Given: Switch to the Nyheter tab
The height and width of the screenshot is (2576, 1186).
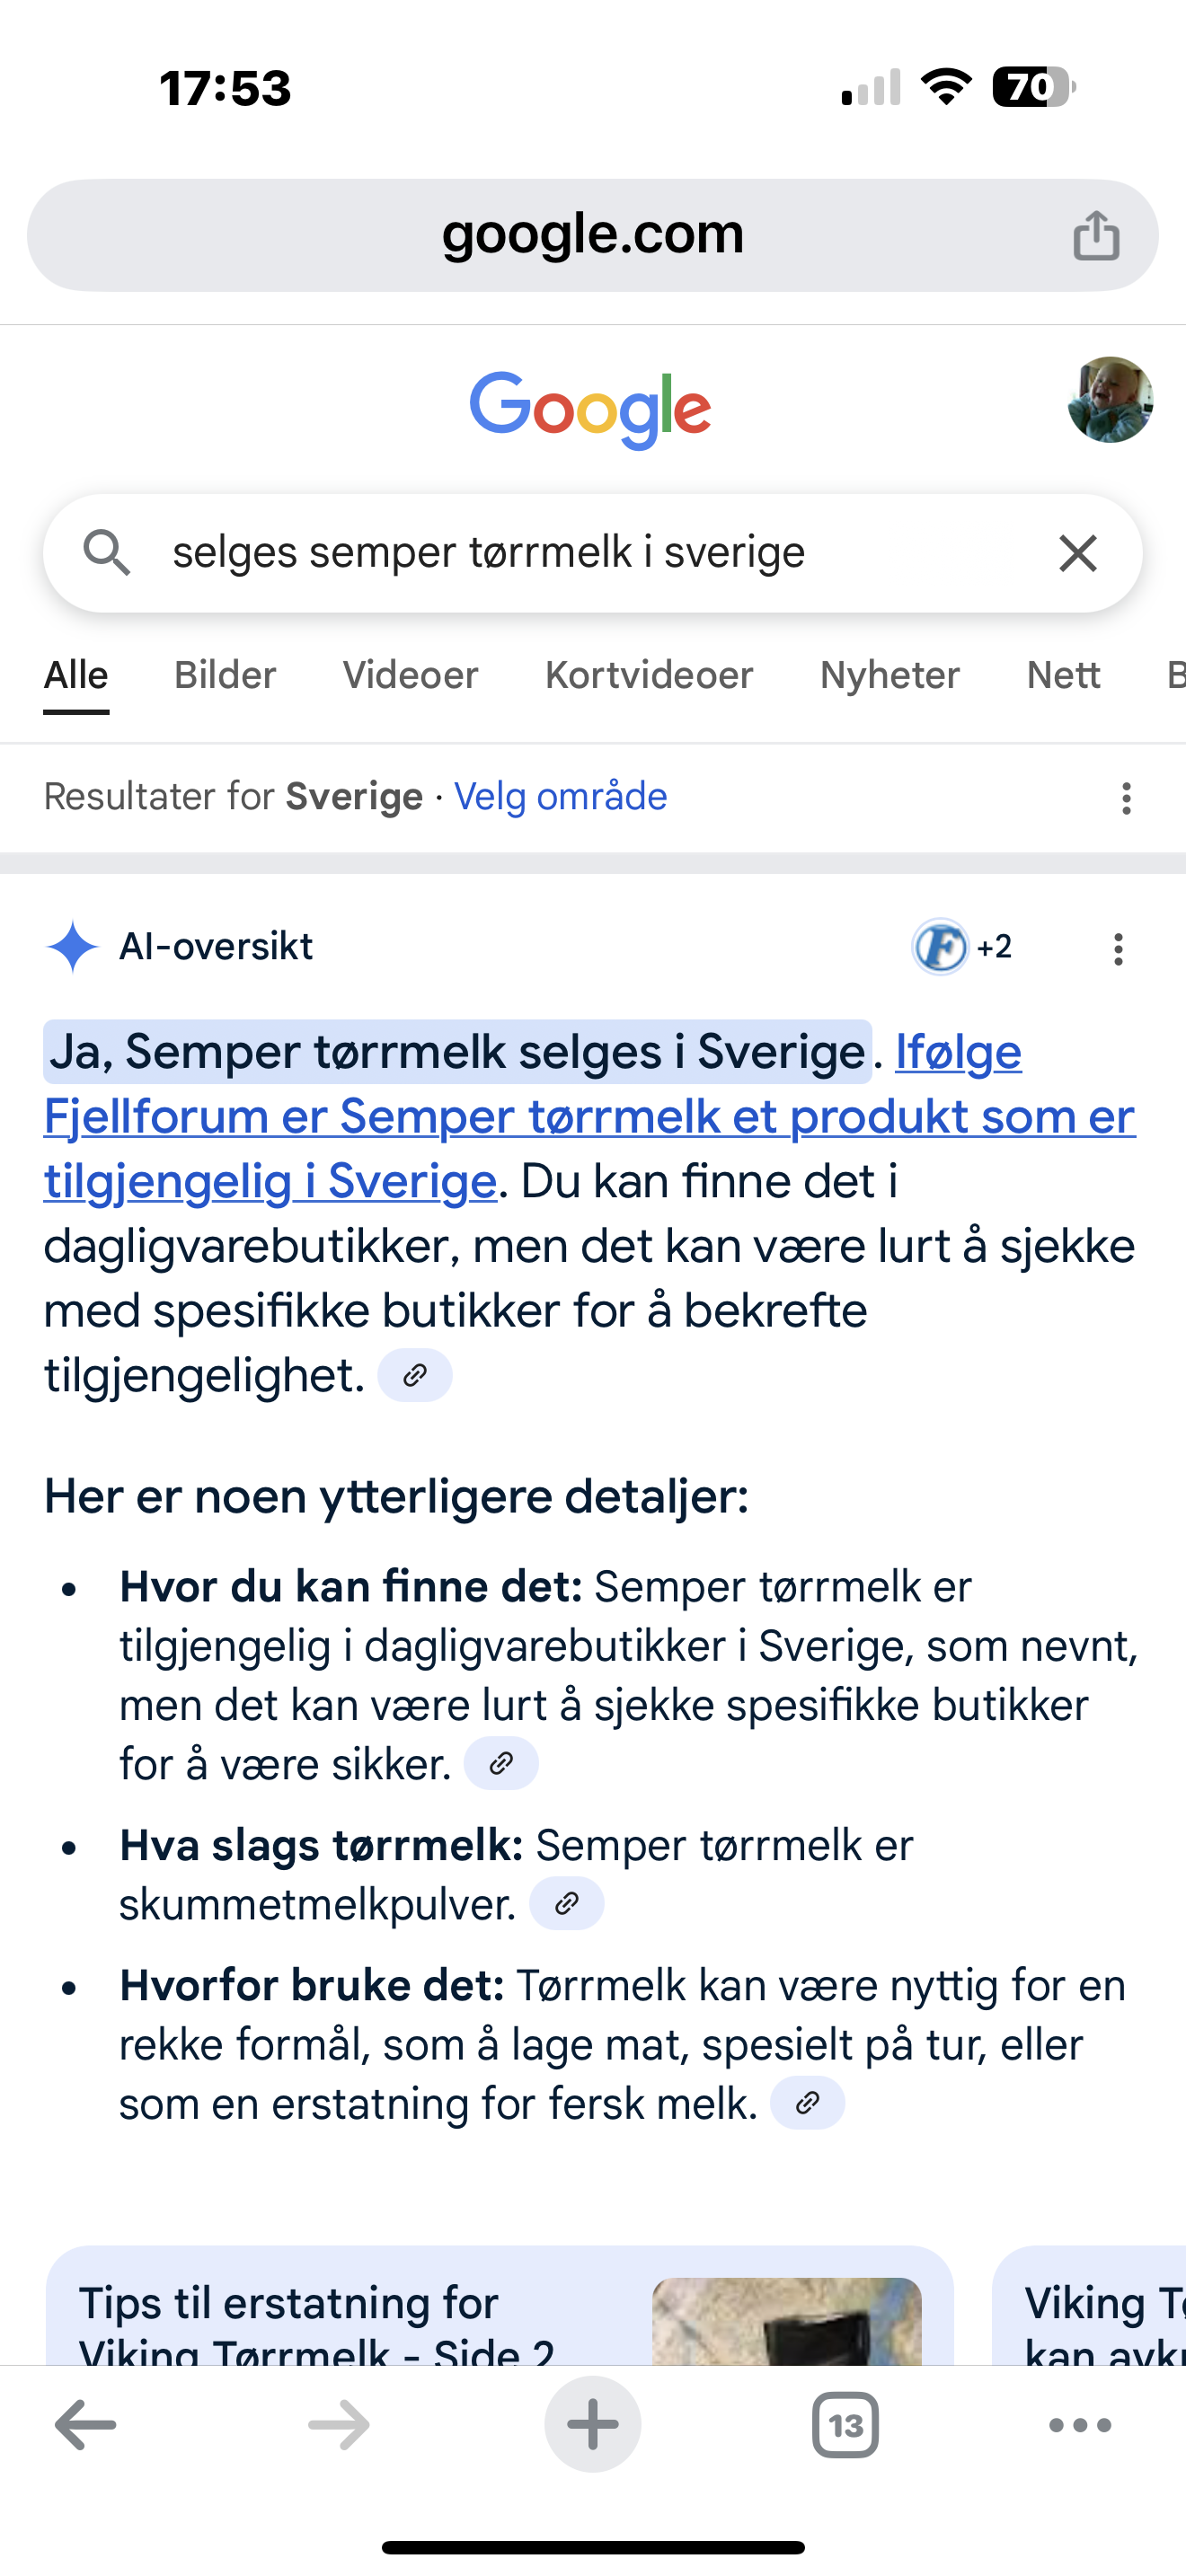Looking at the screenshot, I should (889, 676).
